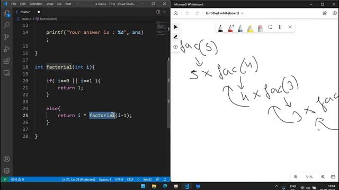Open the Extensions view in VS Code
Viewport: 339px width, 190px height.
7,61
